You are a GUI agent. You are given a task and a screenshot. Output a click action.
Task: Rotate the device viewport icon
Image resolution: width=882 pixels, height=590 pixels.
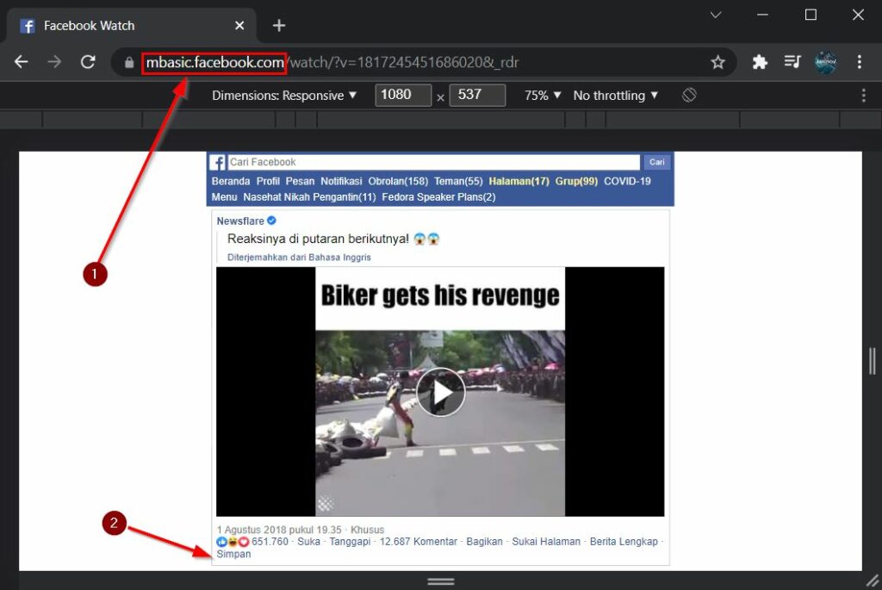pos(689,95)
